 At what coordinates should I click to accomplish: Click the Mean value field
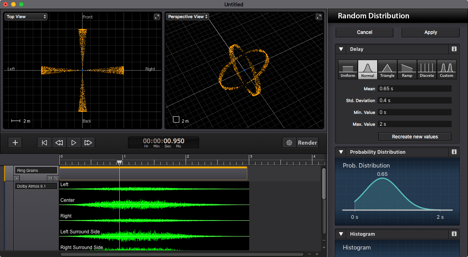415,88
